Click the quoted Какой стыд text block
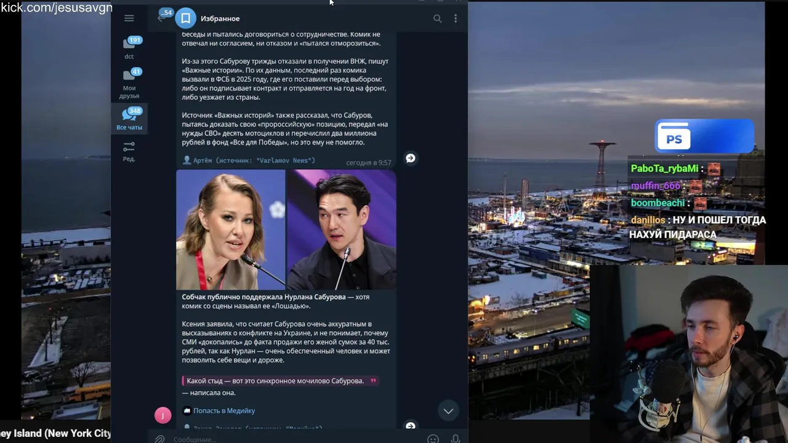Viewport: 788px width, 443px height. tap(280, 381)
